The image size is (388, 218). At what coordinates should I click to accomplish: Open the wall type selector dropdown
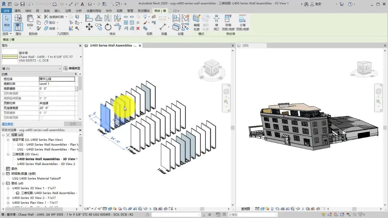81,57
